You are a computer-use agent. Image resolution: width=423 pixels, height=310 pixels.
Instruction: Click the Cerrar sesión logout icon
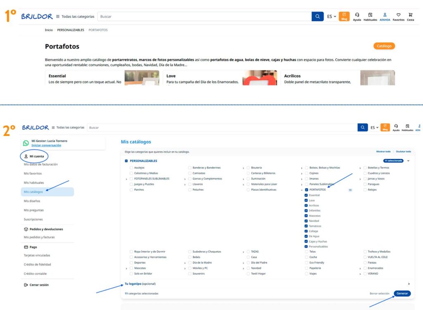click(x=26, y=285)
